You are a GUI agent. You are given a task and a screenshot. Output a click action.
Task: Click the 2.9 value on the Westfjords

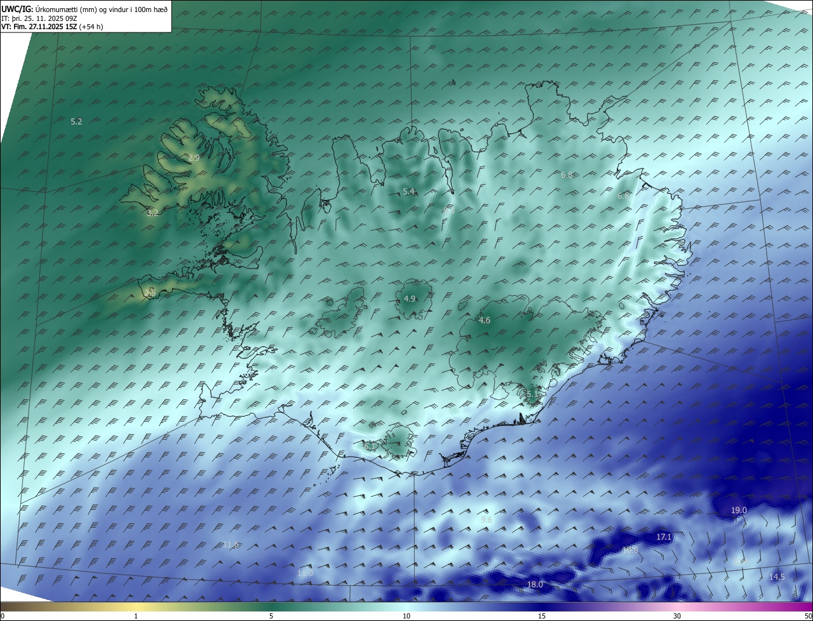click(x=194, y=157)
